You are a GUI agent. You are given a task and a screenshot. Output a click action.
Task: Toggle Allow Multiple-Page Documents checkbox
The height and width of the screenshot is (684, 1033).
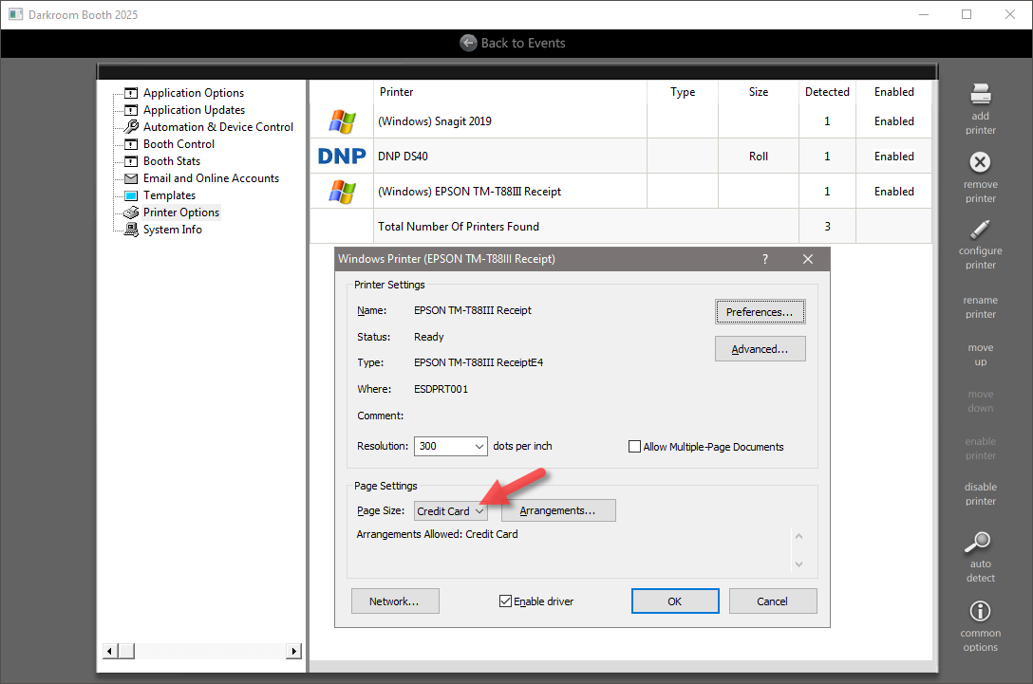coord(634,446)
